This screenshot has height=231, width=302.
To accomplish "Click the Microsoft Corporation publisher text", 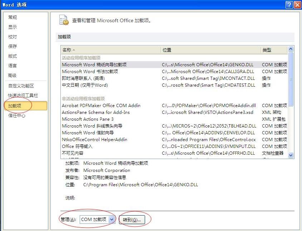I will pyautogui.click(x=107, y=170).
